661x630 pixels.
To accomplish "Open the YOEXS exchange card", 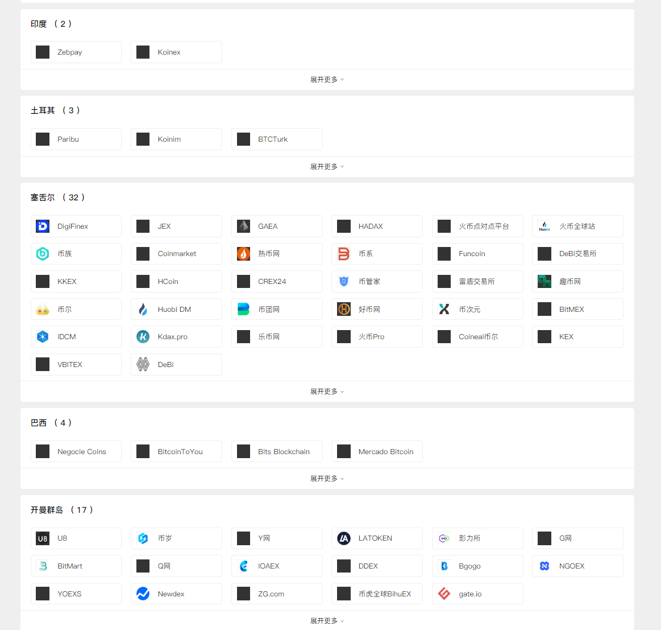I will click(76, 594).
